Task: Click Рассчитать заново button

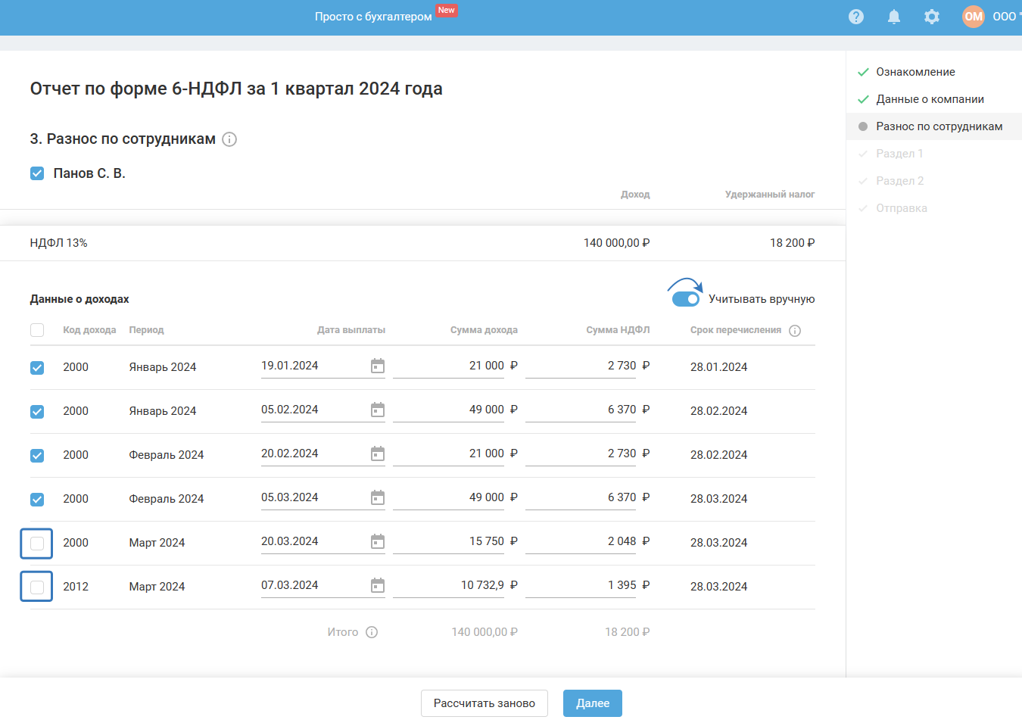Action: point(485,703)
